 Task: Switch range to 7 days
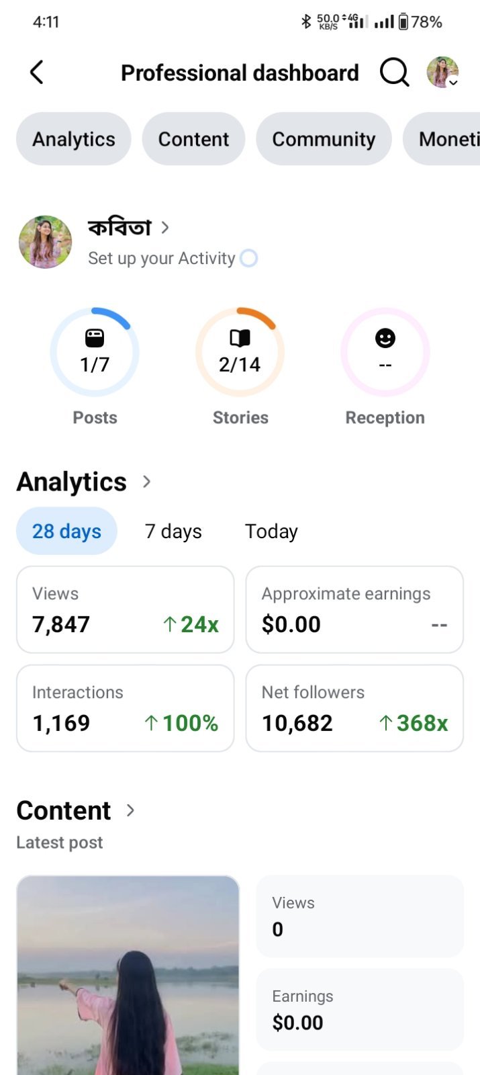coord(173,531)
